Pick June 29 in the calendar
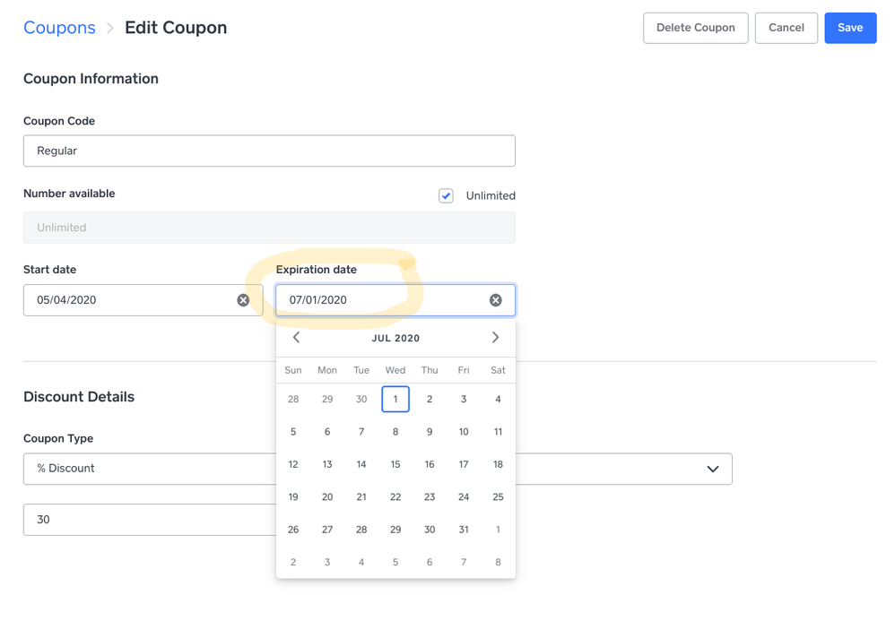895x638 pixels. (327, 399)
